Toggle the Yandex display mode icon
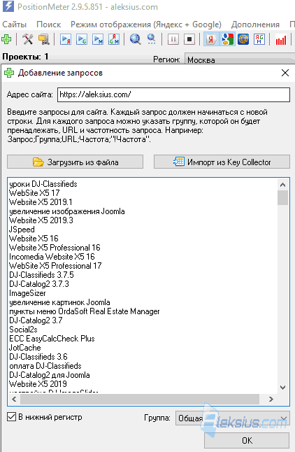295x452 pixels. [211, 39]
